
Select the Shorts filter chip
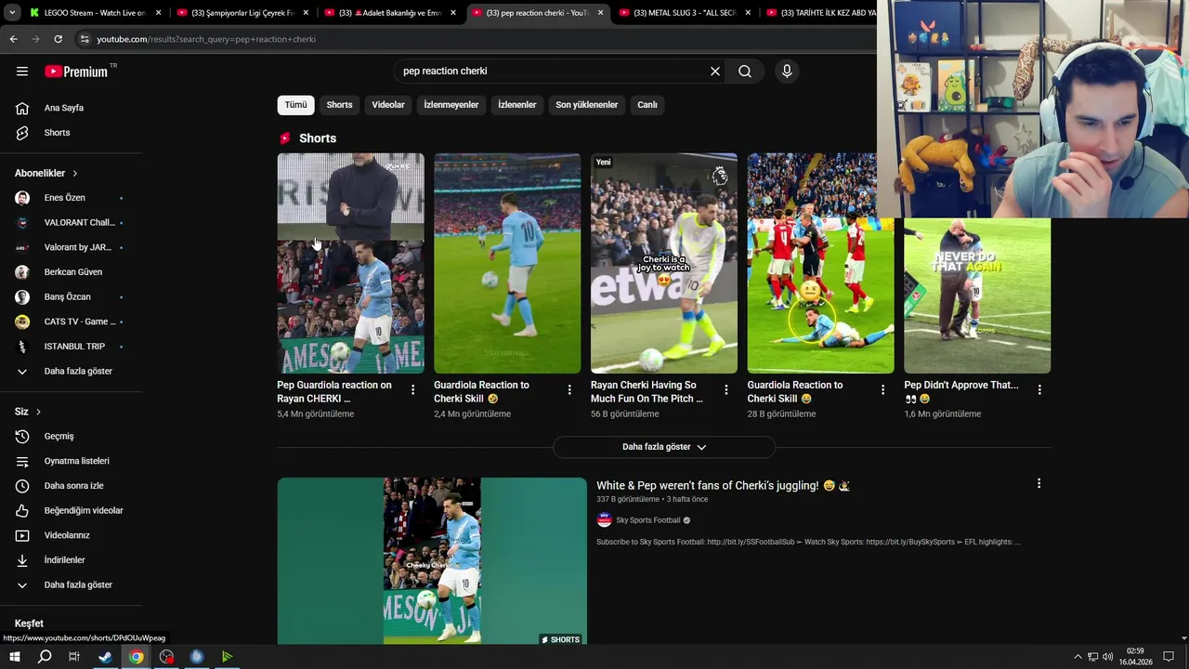pyautogui.click(x=339, y=105)
